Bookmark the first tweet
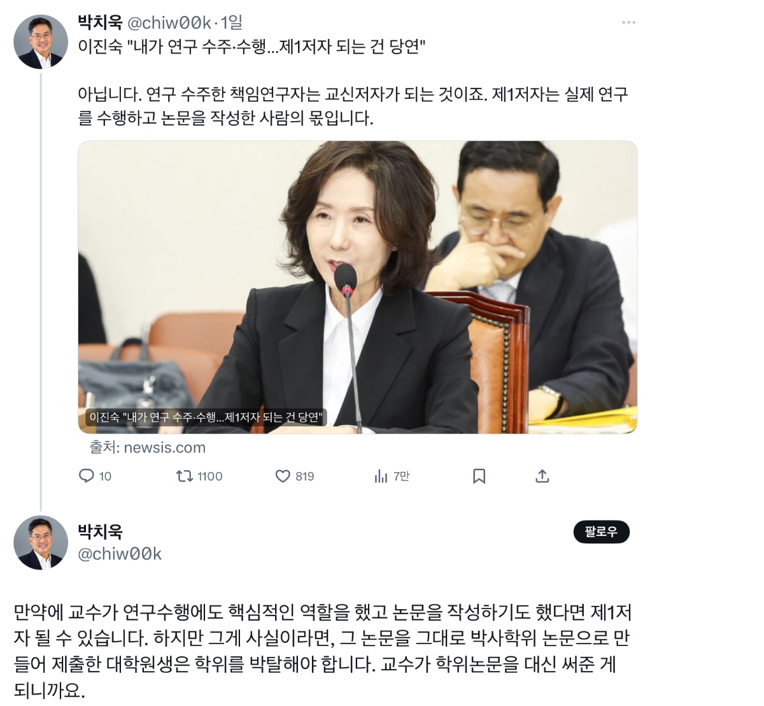 point(479,476)
